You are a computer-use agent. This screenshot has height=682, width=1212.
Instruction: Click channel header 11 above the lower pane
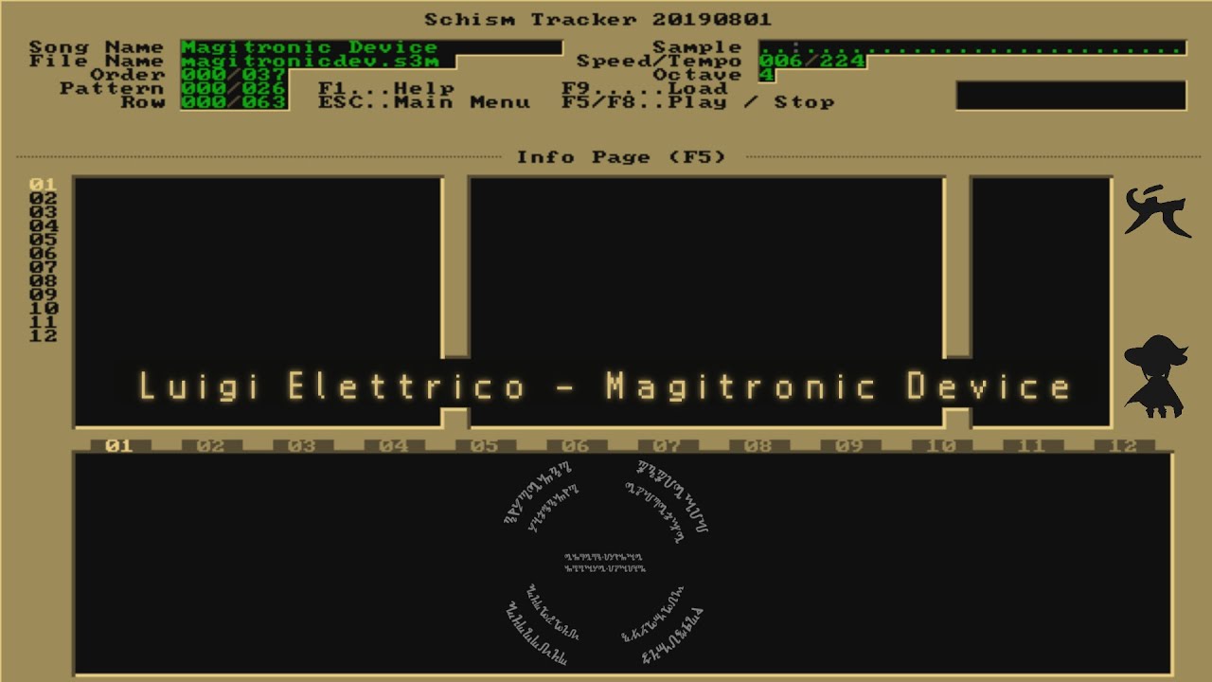pyautogui.click(x=1032, y=445)
